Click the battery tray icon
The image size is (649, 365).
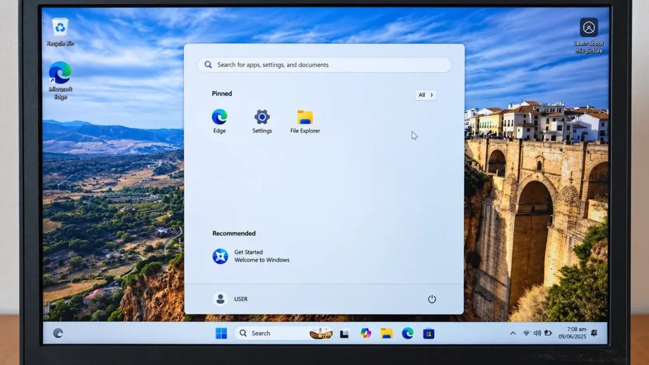(548, 333)
